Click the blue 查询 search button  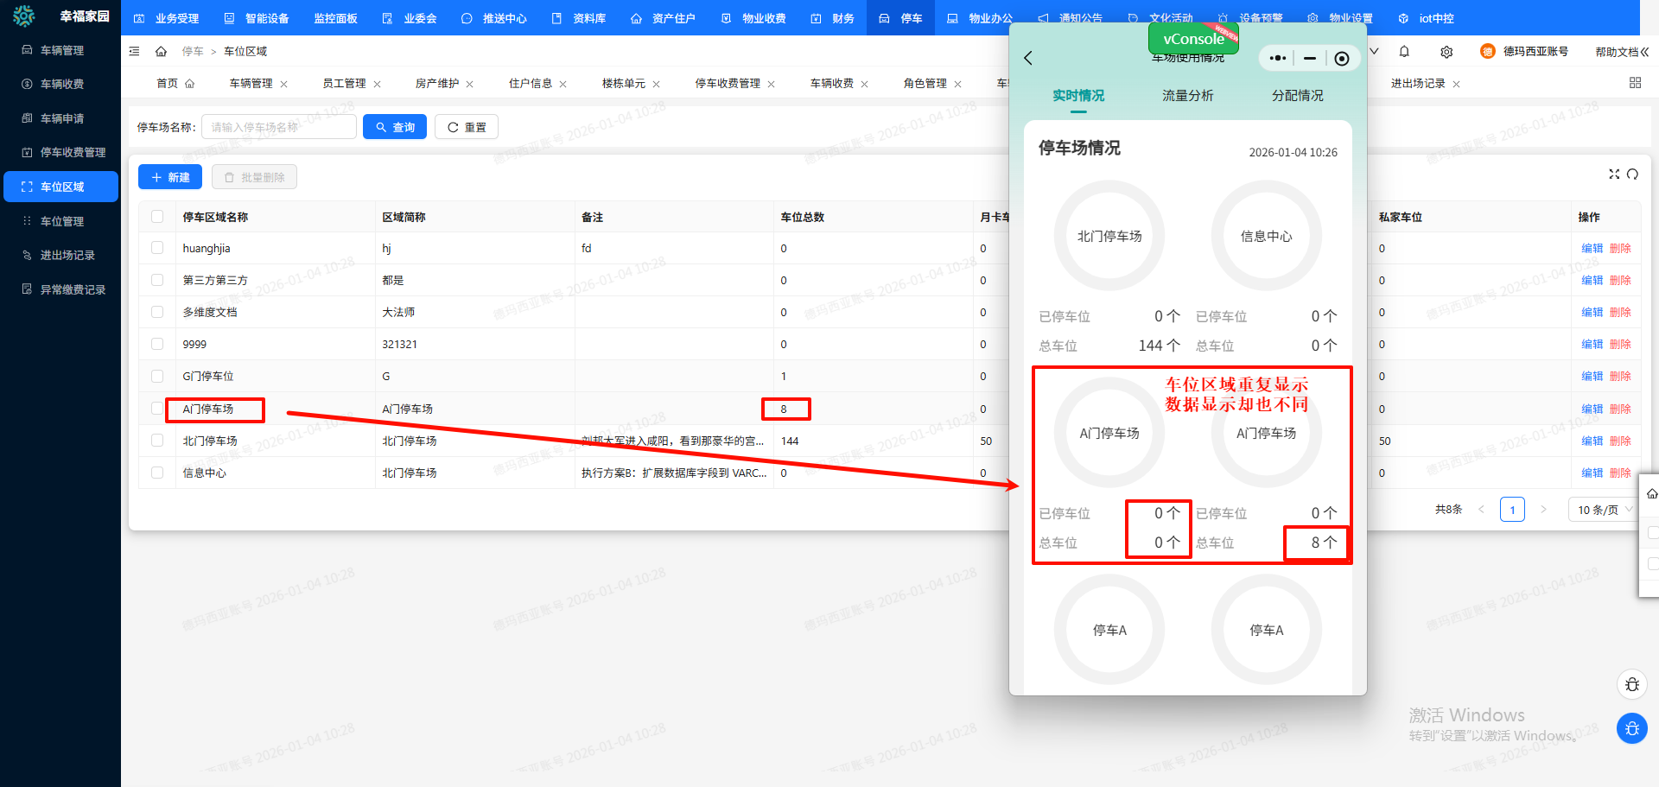[x=395, y=127]
